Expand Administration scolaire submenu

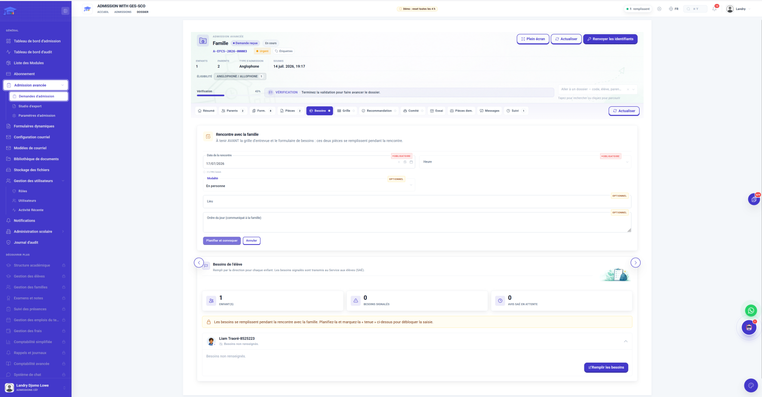tap(63, 232)
